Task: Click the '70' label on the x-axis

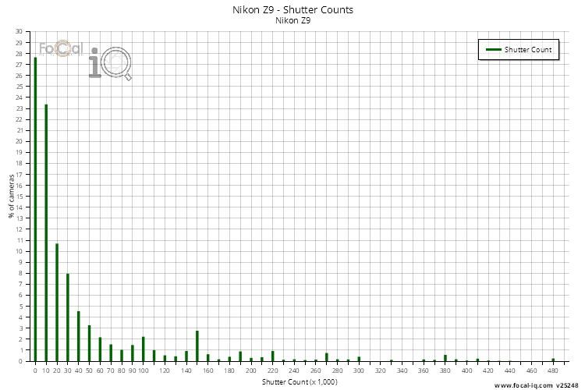Action: (x=111, y=370)
